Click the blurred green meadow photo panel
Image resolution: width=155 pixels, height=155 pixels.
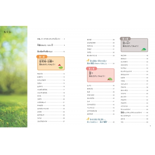pos(14,77)
